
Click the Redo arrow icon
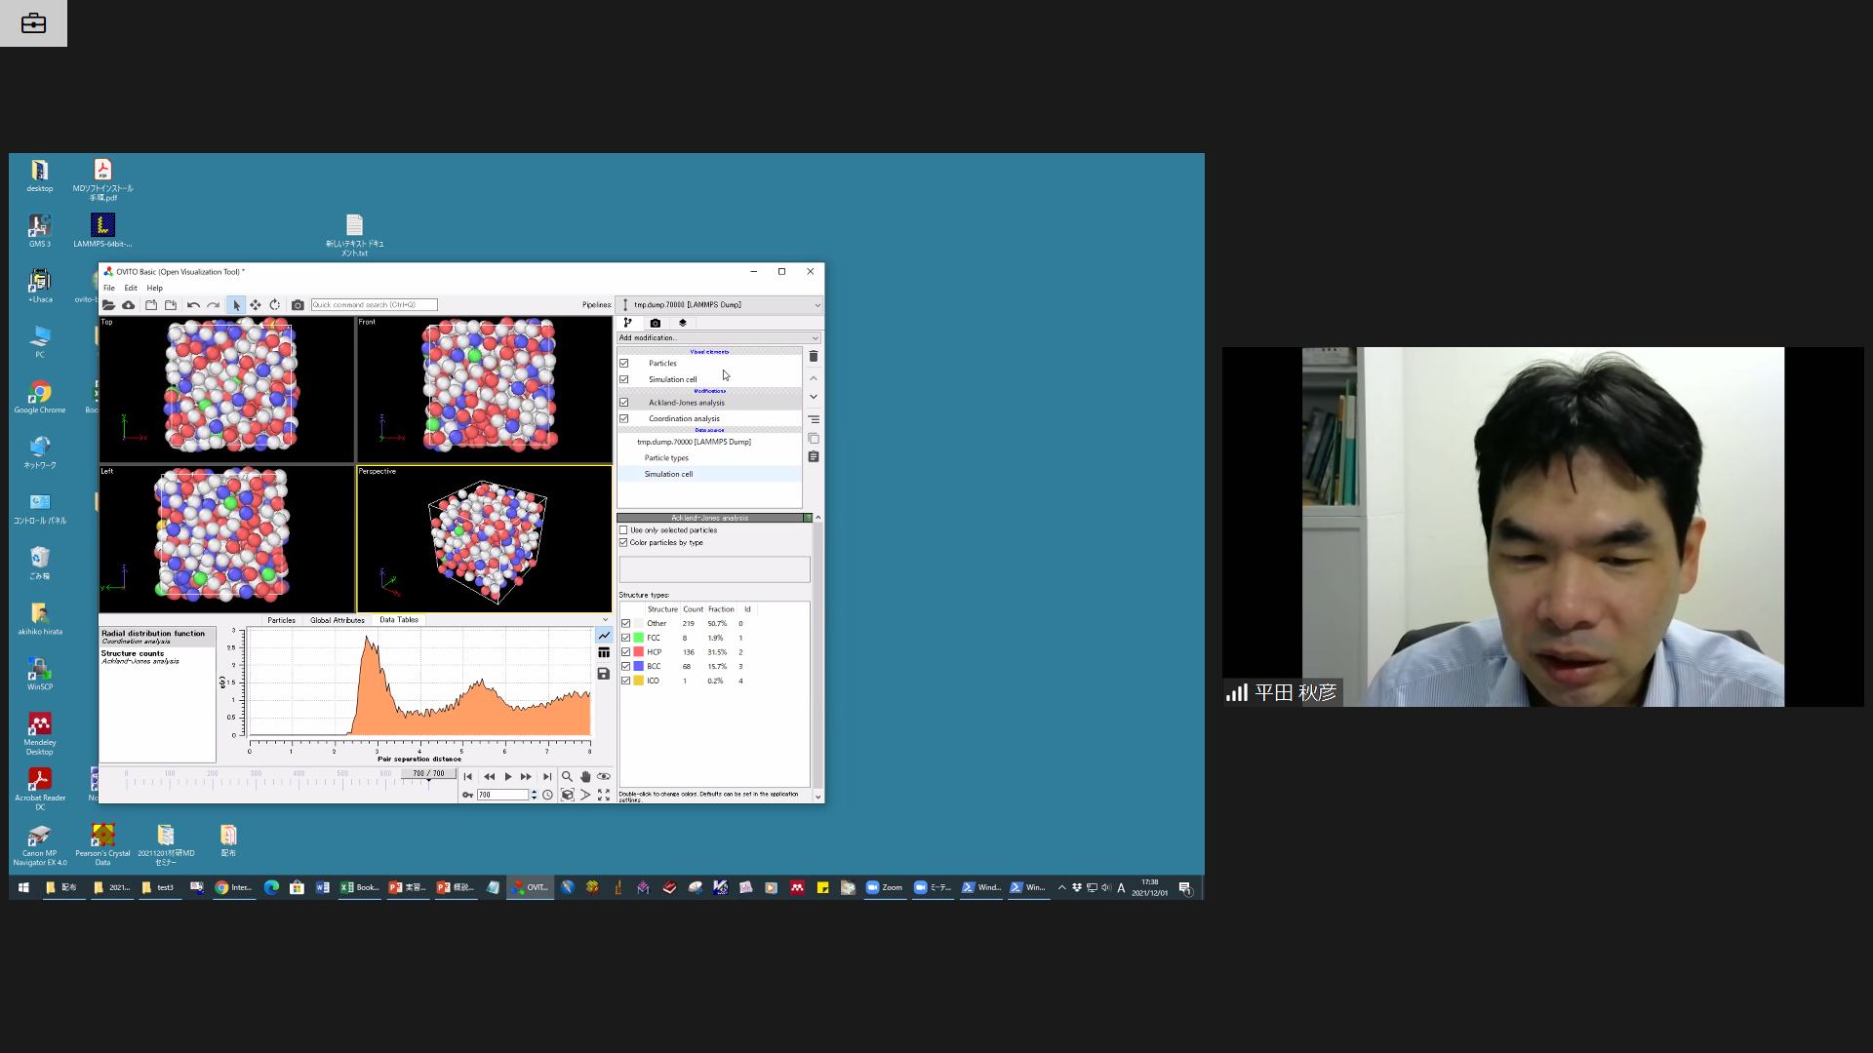(213, 305)
